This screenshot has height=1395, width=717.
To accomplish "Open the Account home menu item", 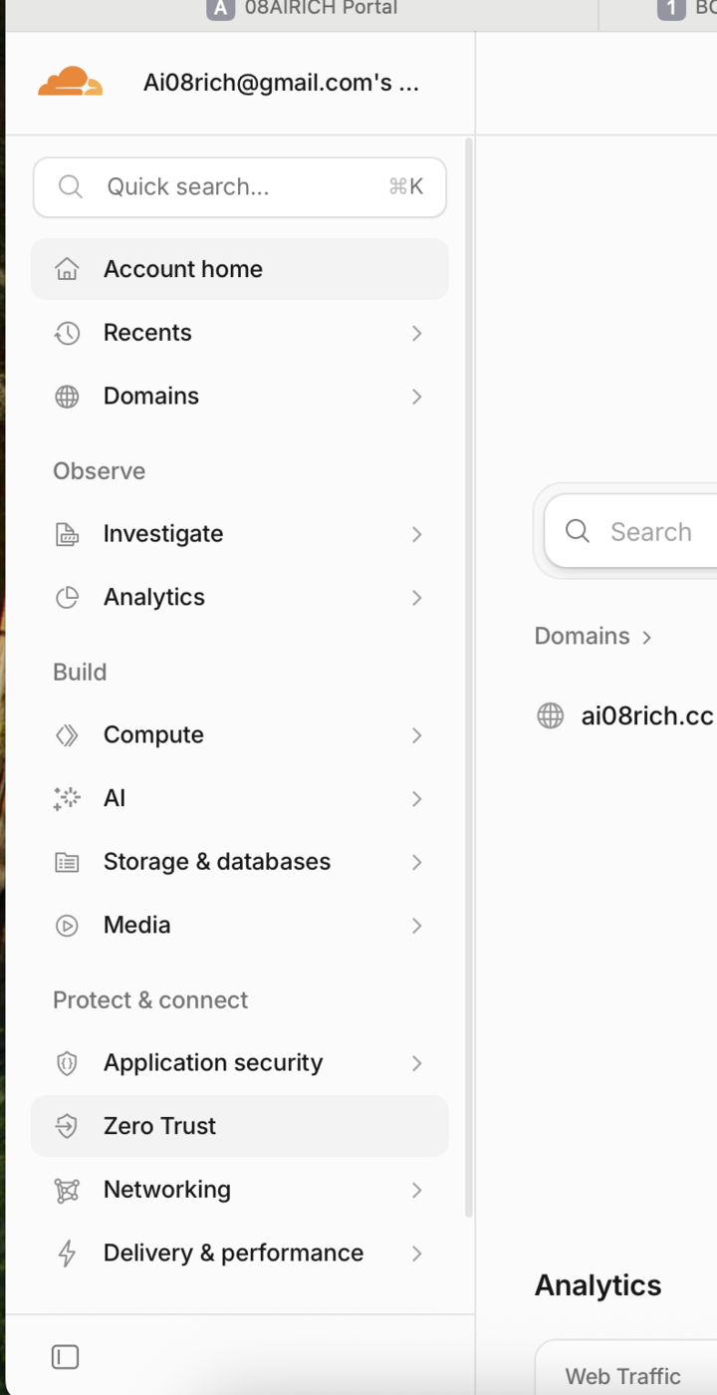I will (x=240, y=269).
